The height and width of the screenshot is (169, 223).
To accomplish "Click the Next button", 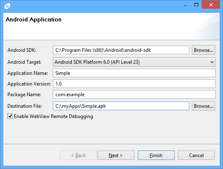I will (116, 155).
